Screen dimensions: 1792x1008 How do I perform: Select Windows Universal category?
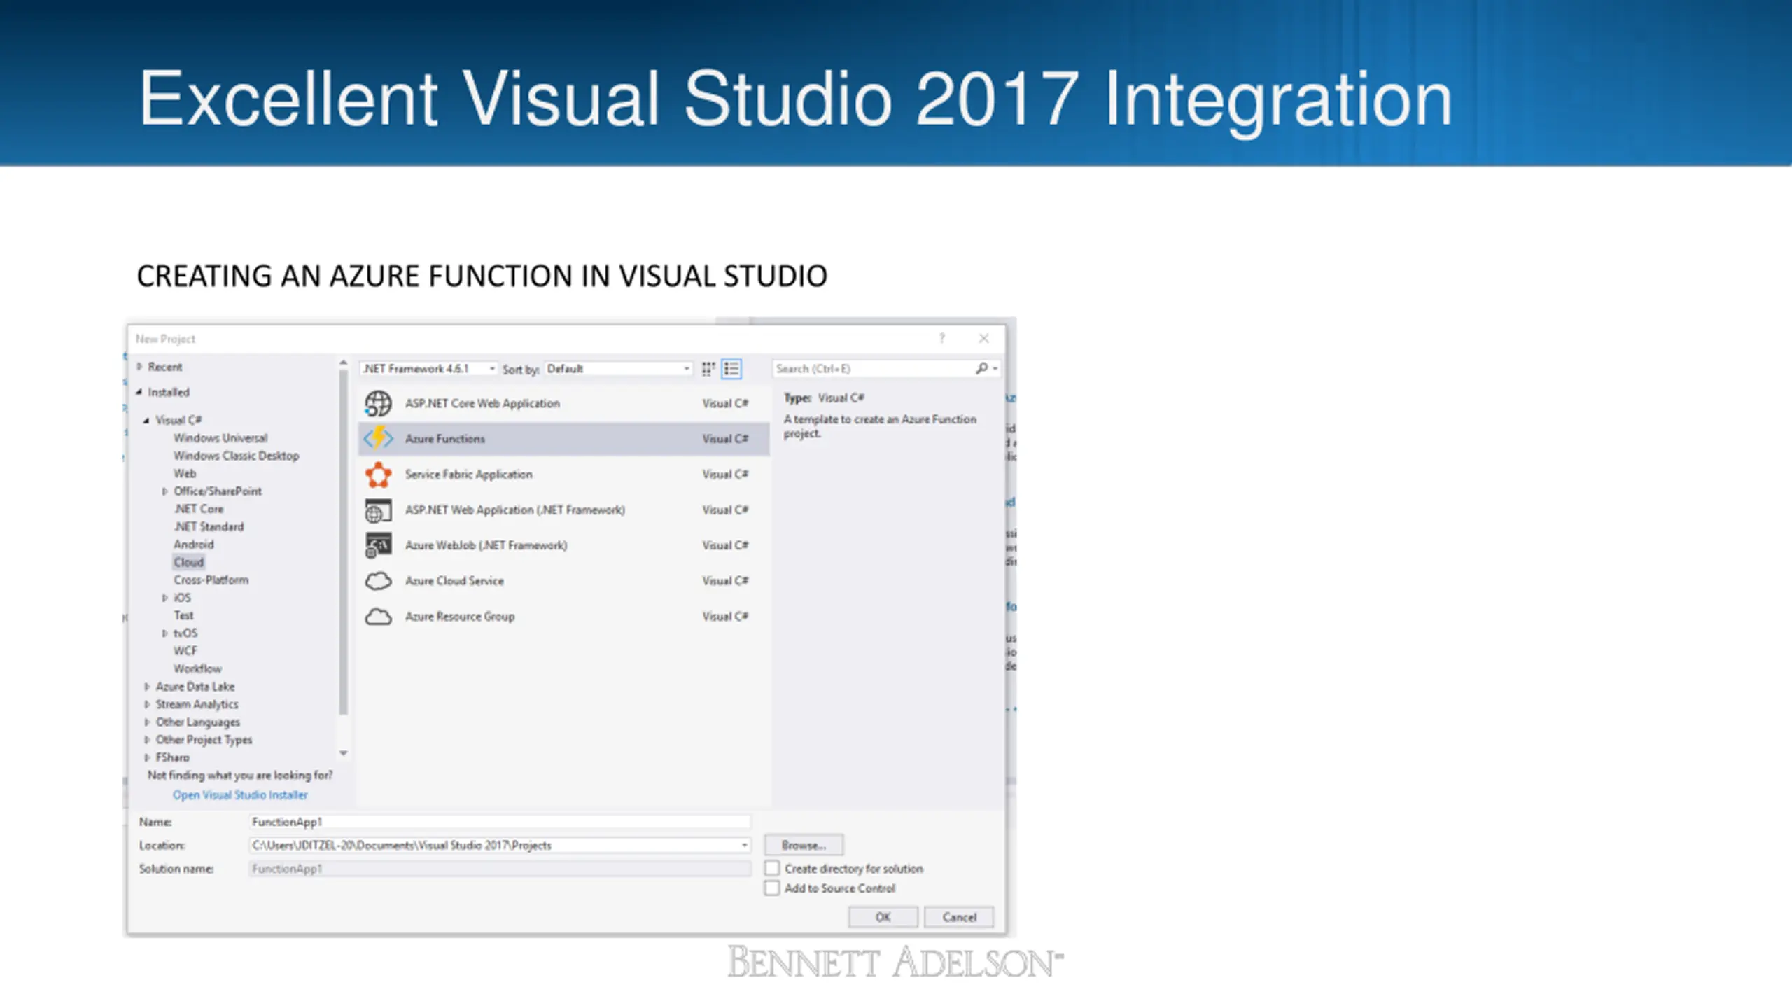220,438
